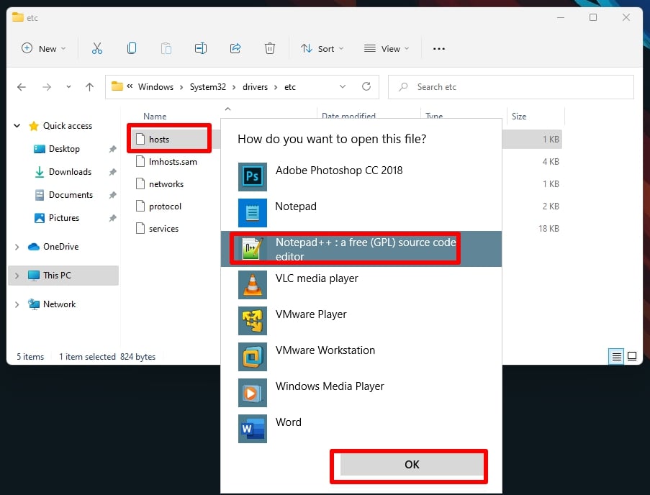Confirm with the OK button
Image resolution: width=650 pixels, height=495 pixels.
coord(412,464)
